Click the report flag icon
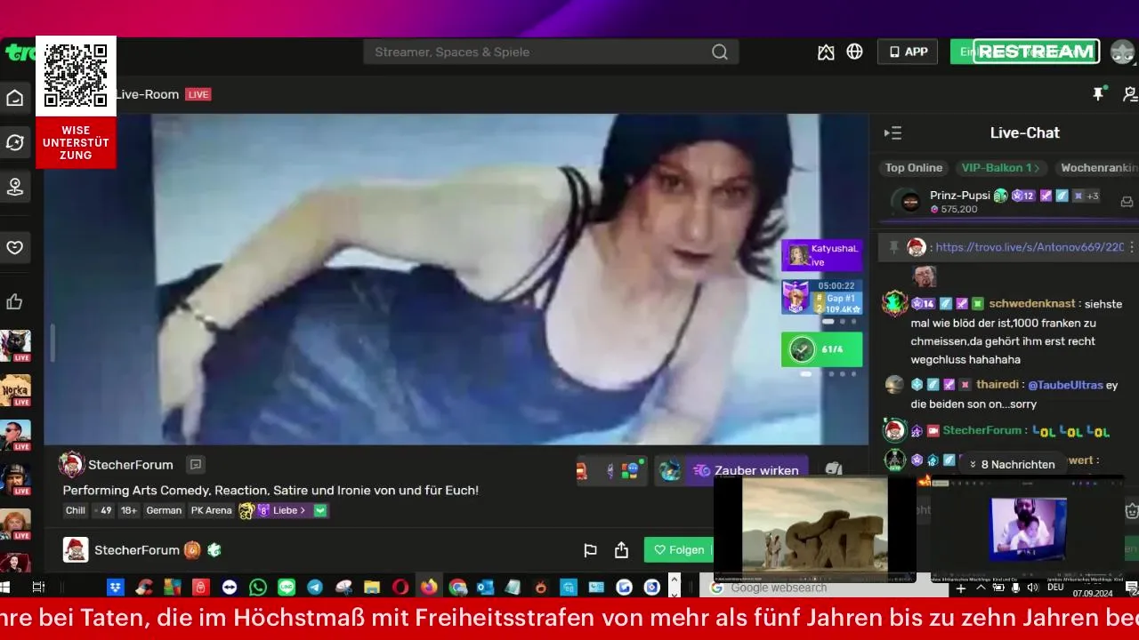The width and height of the screenshot is (1139, 640). coord(590,550)
